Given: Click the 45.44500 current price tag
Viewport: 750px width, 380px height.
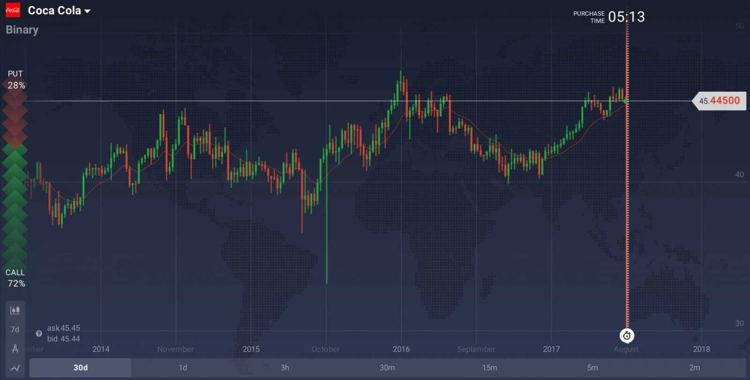Looking at the screenshot, I should [x=720, y=101].
